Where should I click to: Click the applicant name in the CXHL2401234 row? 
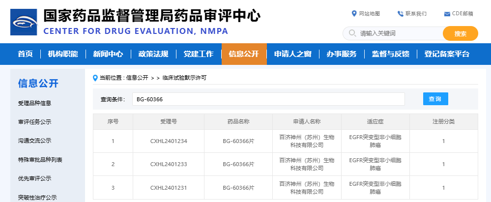[307, 141]
